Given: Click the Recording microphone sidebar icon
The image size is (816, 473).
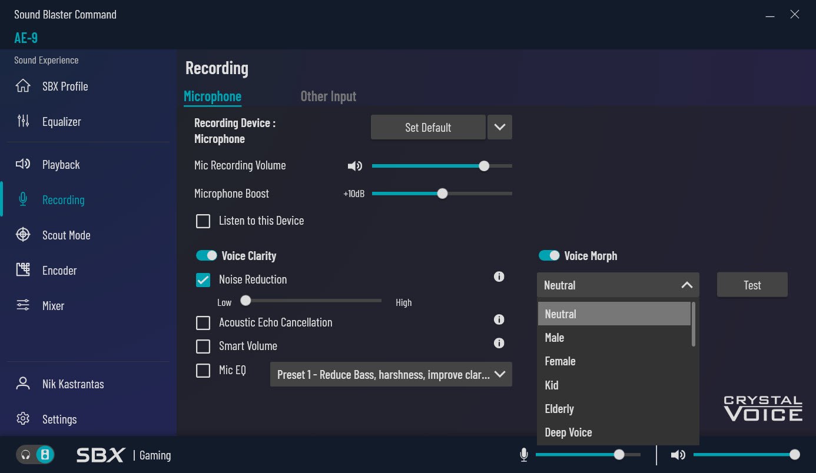Looking at the screenshot, I should tap(23, 199).
